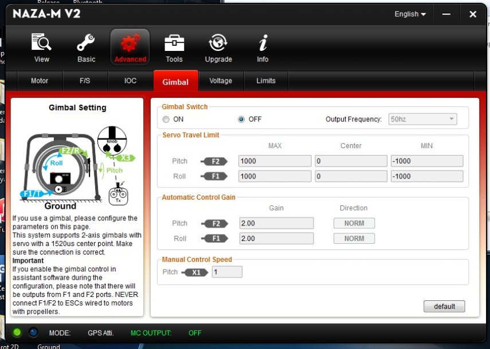490x349 pixels.
Task: Close the NAZA-M V2 window
Action: pos(473,14)
